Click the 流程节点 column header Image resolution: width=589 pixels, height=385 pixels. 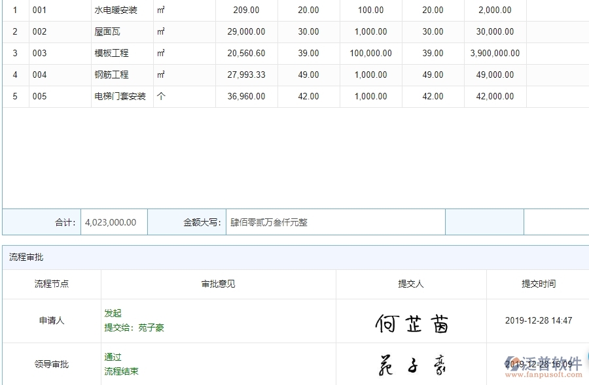click(x=52, y=284)
